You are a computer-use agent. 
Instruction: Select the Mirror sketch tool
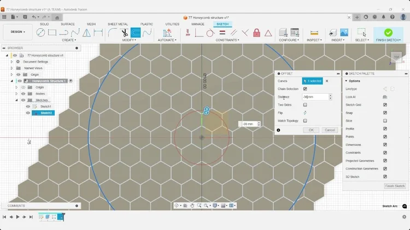(x=86, y=33)
